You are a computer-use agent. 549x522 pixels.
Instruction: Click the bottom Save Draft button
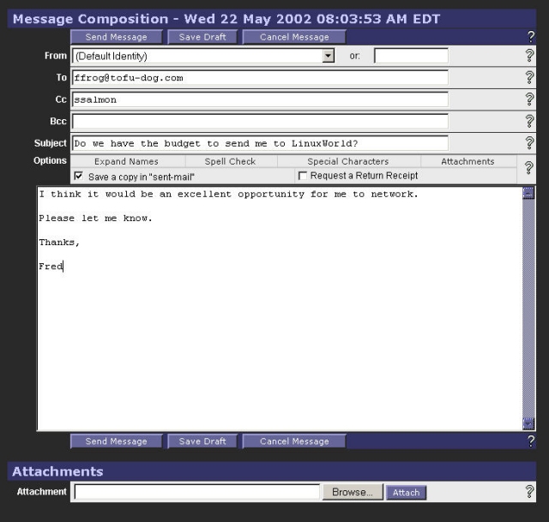[202, 441]
